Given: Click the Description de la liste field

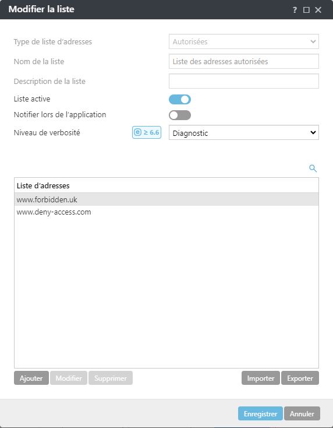Looking at the screenshot, I should click(x=244, y=81).
